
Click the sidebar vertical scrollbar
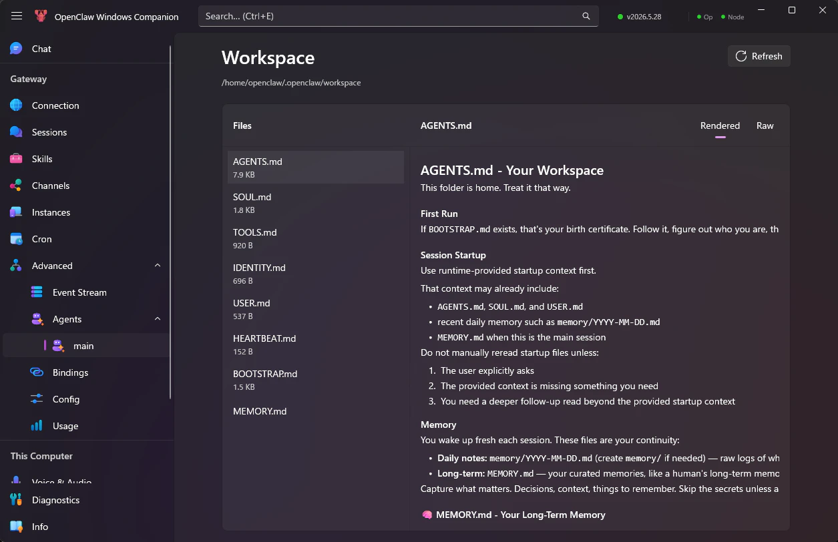click(170, 222)
